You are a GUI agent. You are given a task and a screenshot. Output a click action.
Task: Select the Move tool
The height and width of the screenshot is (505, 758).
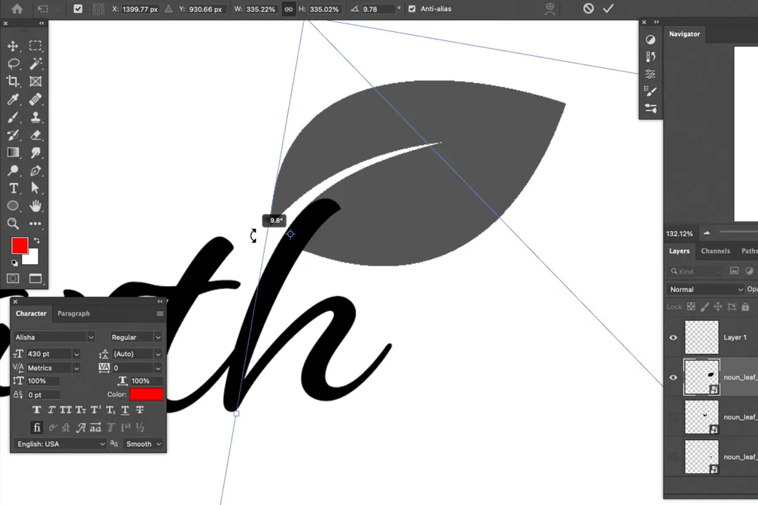click(x=13, y=45)
